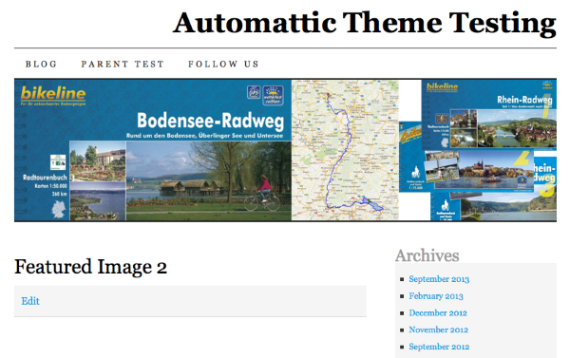Click the route map in header image
570x358 pixels.
(345, 150)
